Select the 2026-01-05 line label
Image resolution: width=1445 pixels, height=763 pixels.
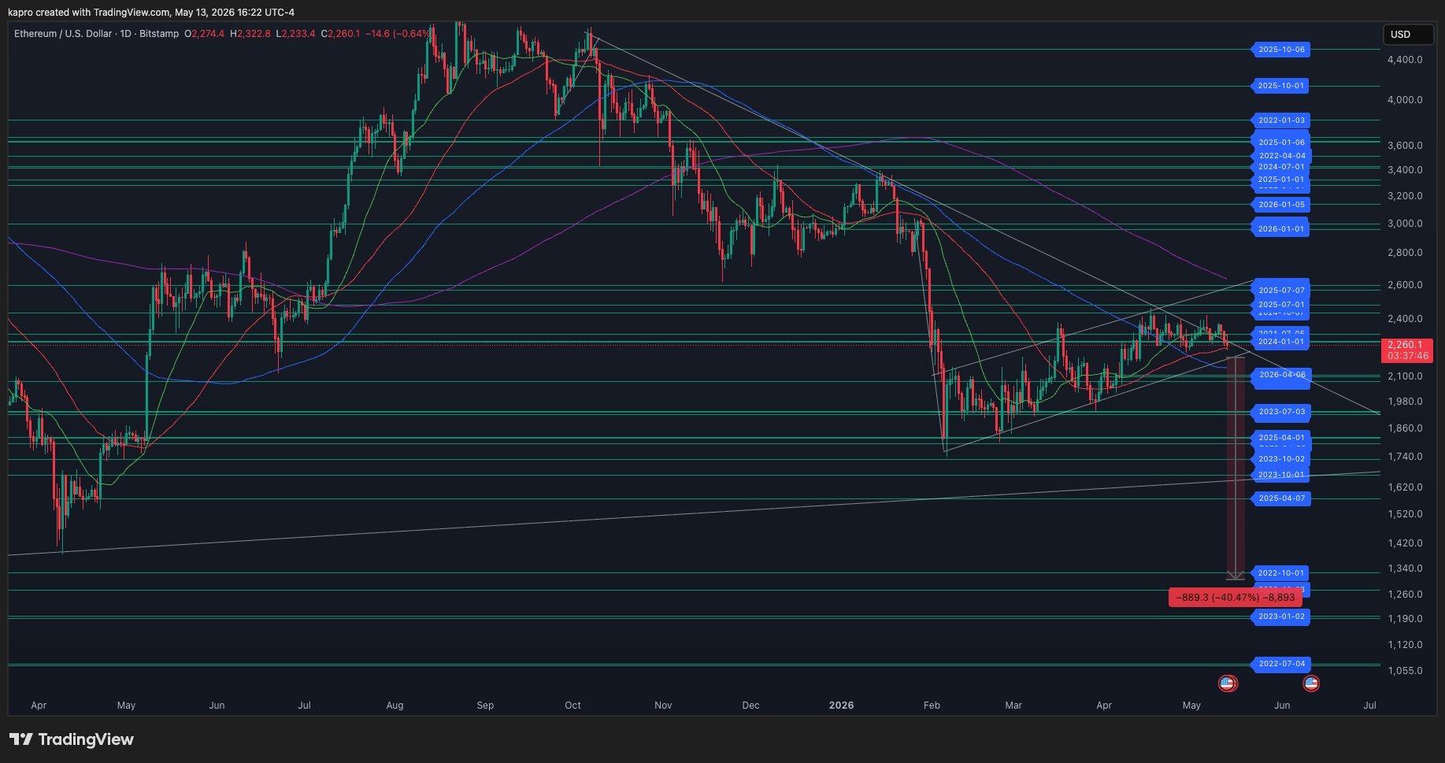[x=1280, y=205]
